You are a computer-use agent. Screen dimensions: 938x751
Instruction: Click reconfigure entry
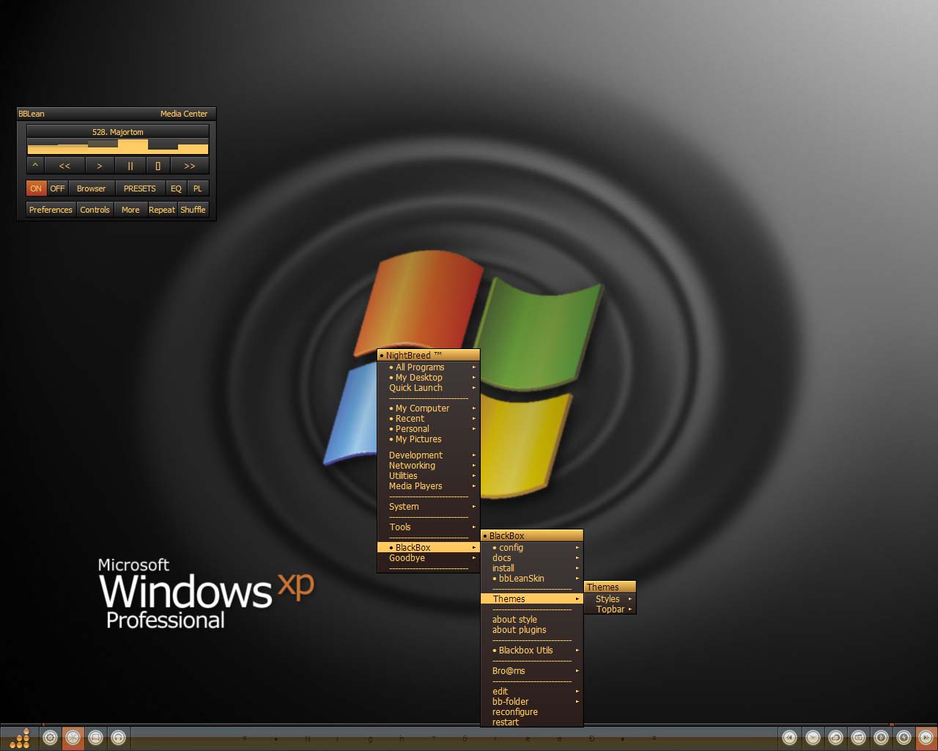coord(532,712)
